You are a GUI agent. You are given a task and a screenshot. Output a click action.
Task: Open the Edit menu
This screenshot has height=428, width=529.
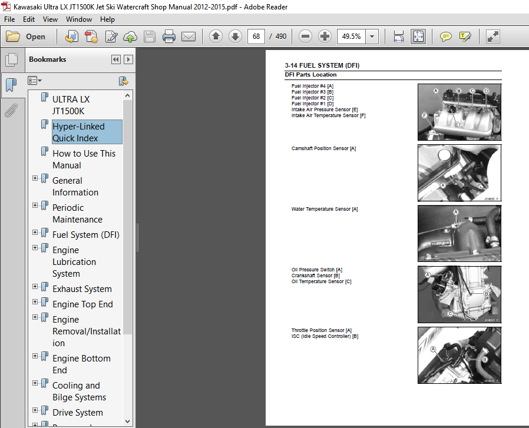point(29,19)
